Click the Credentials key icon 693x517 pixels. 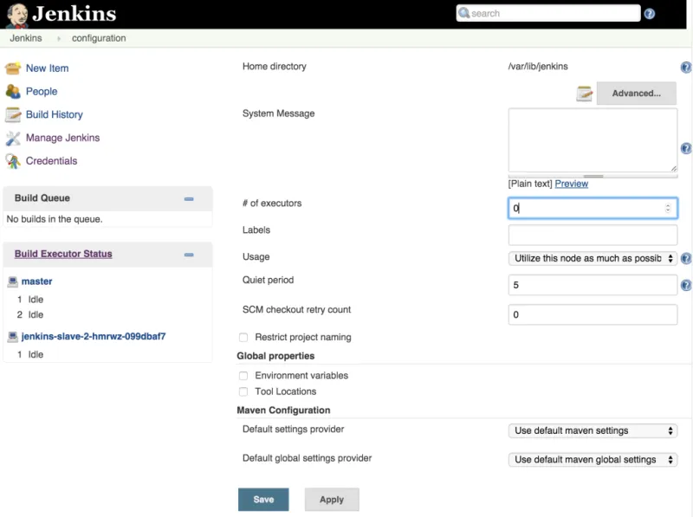tap(14, 160)
